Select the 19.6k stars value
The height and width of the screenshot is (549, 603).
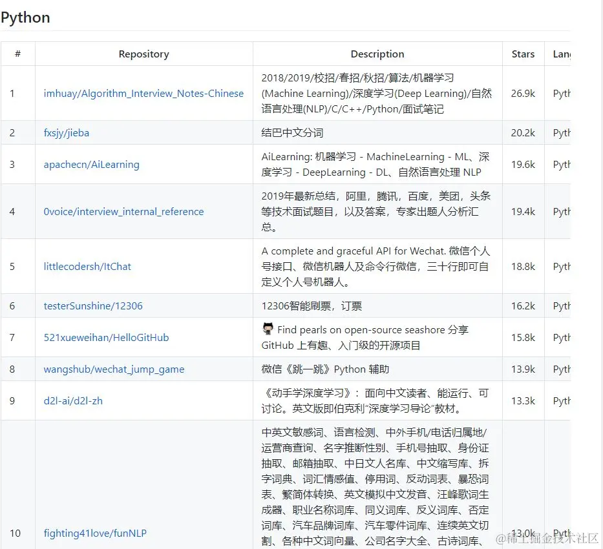coord(523,165)
